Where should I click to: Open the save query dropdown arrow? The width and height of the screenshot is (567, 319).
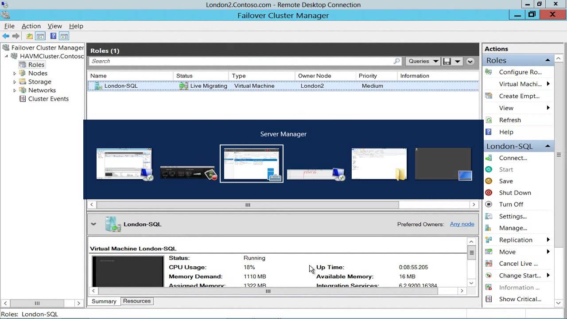click(x=458, y=61)
